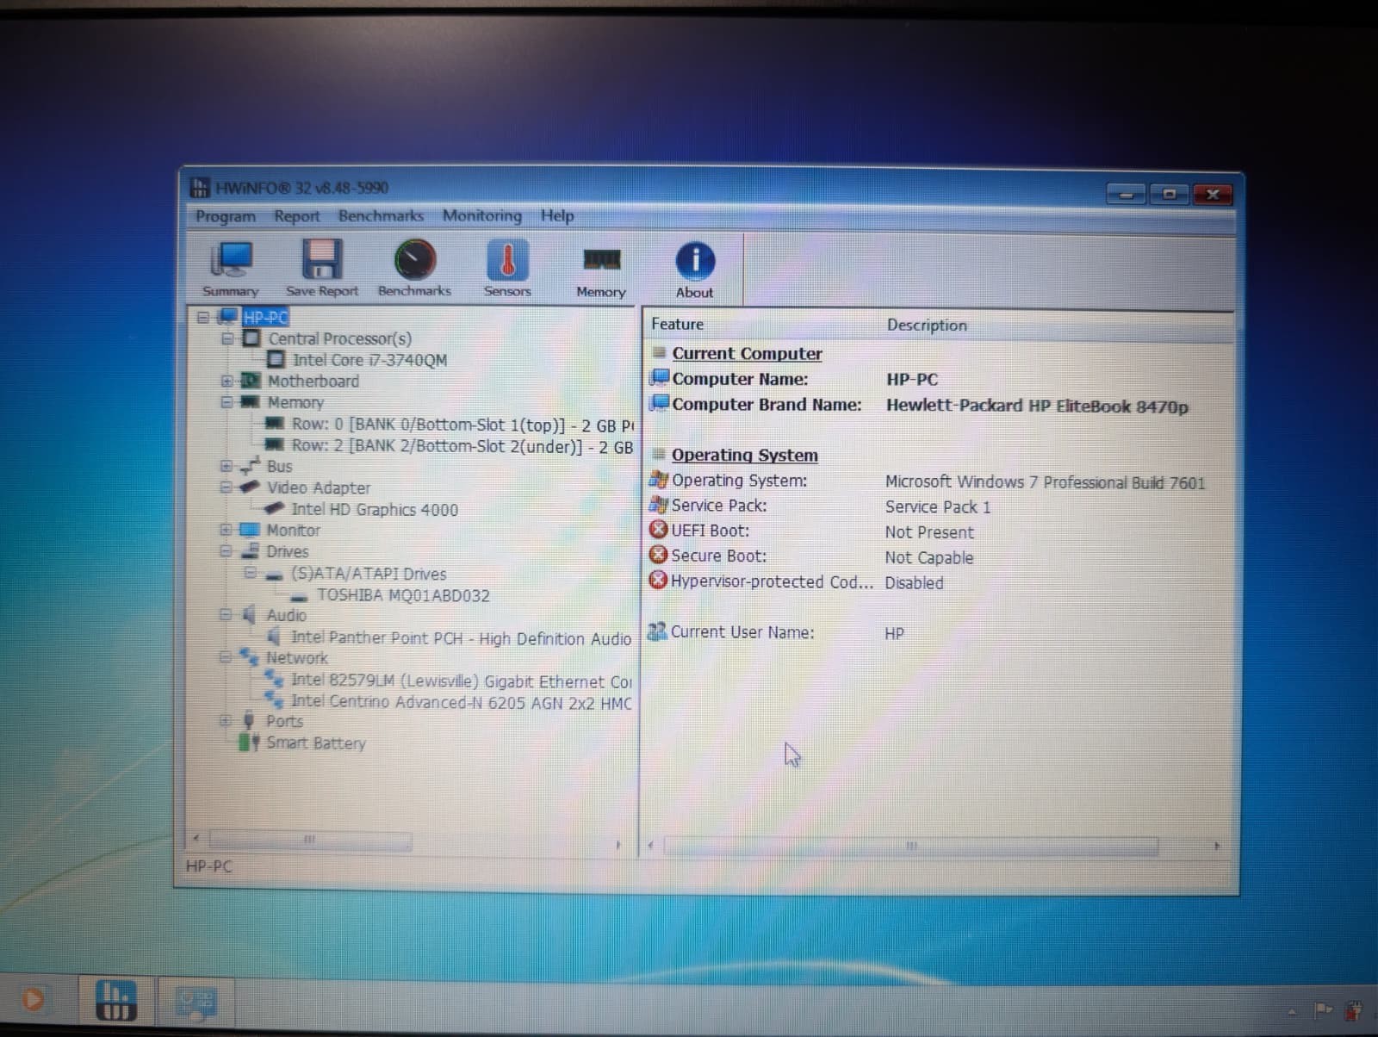Screen dimensions: 1378x1037
Task: Collapse the Memory tree node
Action: tap(227, 402)
